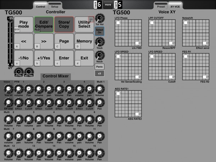Tap the 'more' button between banks
The height and width of the screenshot is (162, 216).
(108, 5)
